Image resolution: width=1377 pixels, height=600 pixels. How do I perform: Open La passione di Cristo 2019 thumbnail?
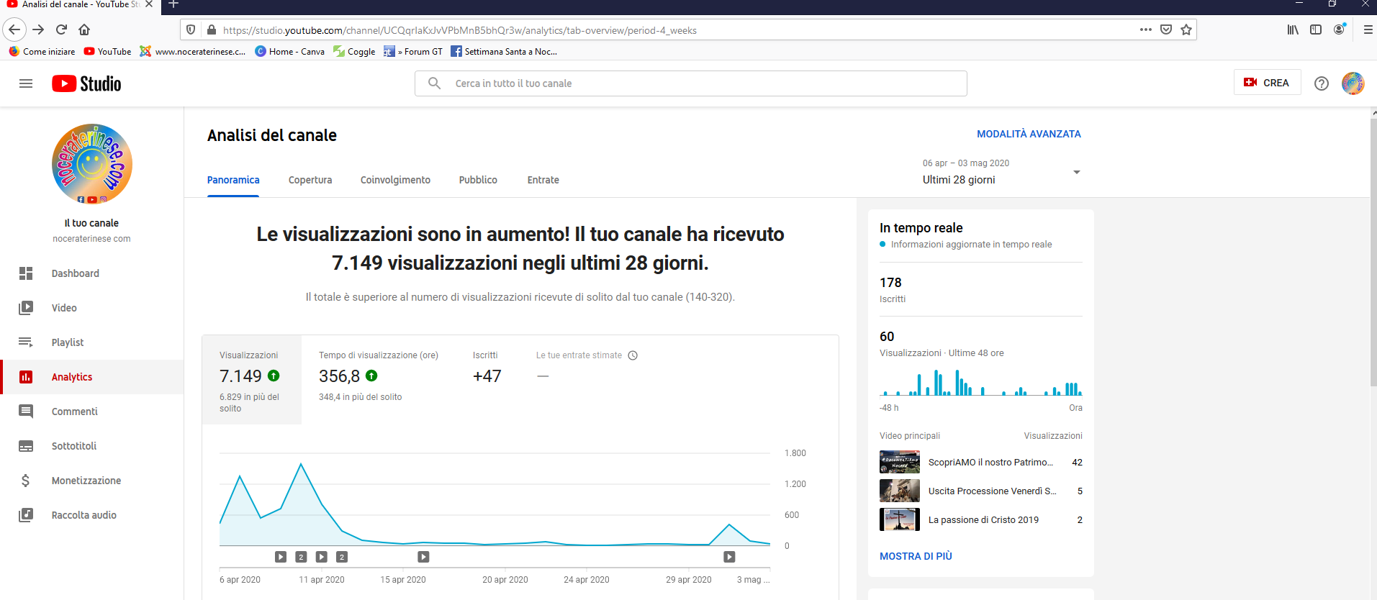pos(900,519)
